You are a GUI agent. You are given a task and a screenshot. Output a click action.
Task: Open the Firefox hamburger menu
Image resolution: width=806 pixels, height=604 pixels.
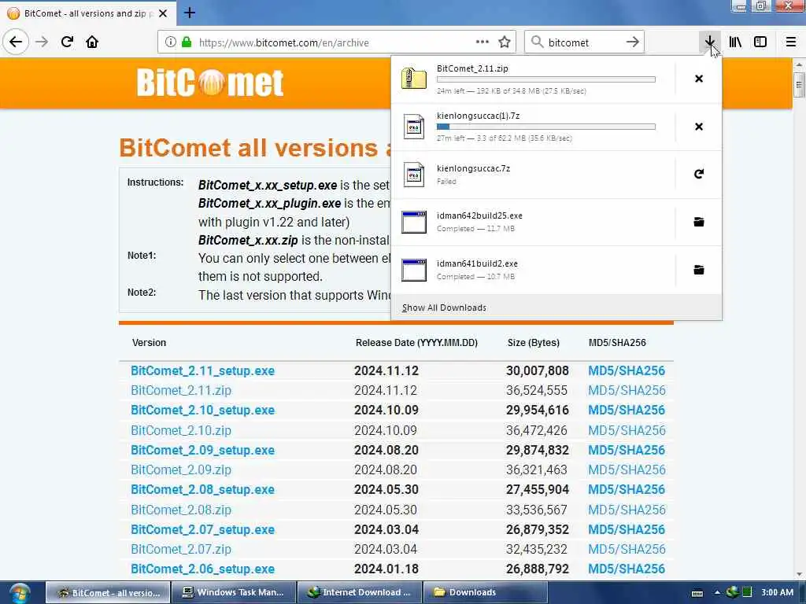tap(791, 42)
